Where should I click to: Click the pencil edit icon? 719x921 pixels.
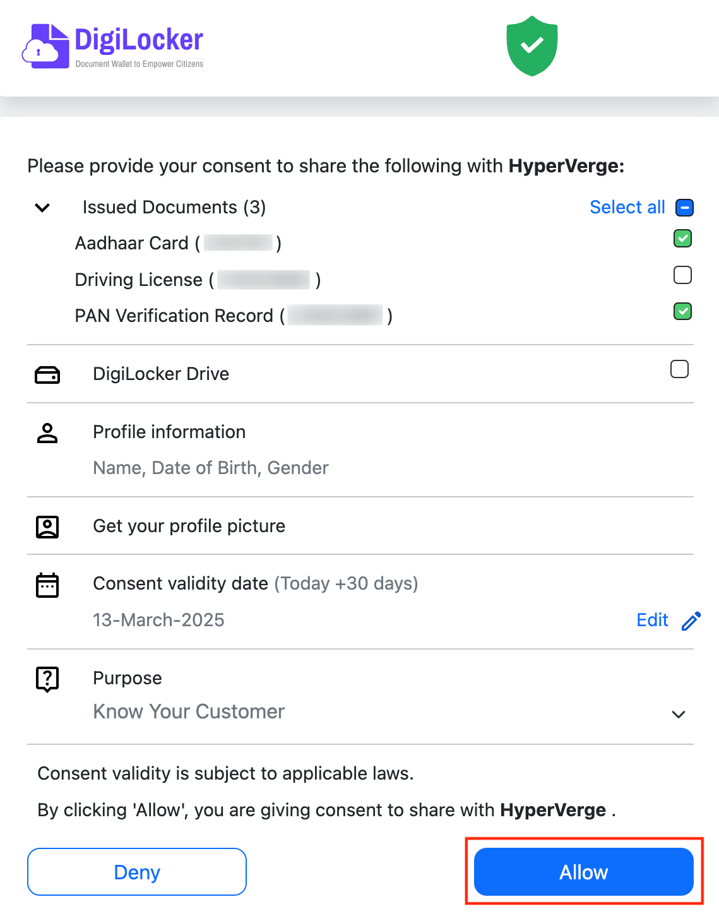click(x=691, y=621)
